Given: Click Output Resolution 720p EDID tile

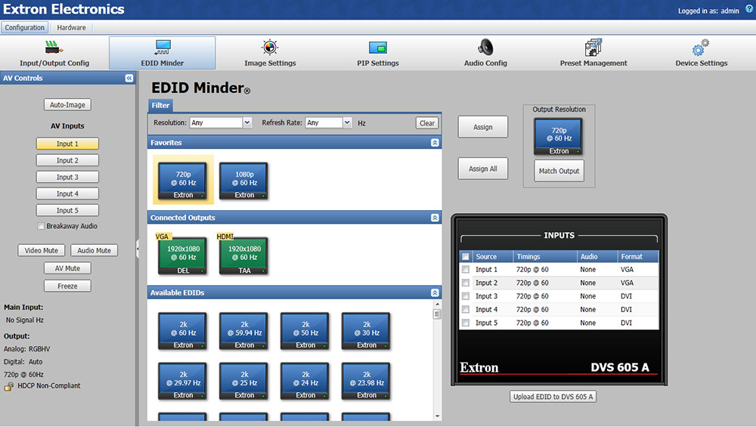Looking at the screenshot, I should pyautogui.click(x=559, y=137).
